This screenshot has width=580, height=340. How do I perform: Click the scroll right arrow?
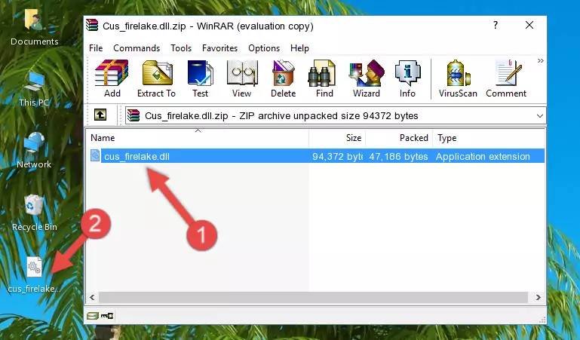pos(539,297)
